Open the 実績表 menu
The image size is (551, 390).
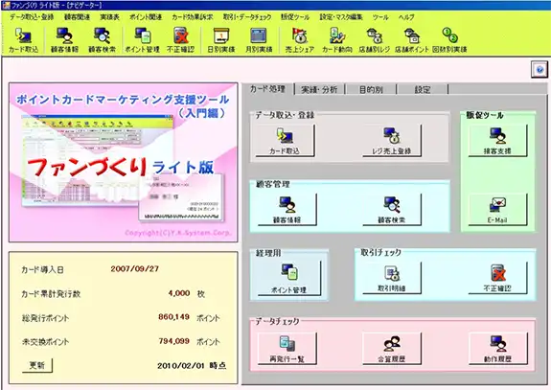coord(109,17)
